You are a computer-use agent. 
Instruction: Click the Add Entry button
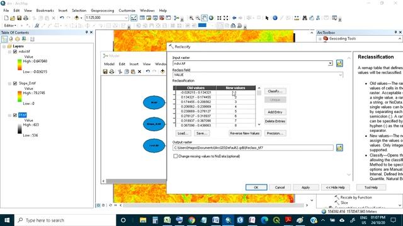coord(275,112)
